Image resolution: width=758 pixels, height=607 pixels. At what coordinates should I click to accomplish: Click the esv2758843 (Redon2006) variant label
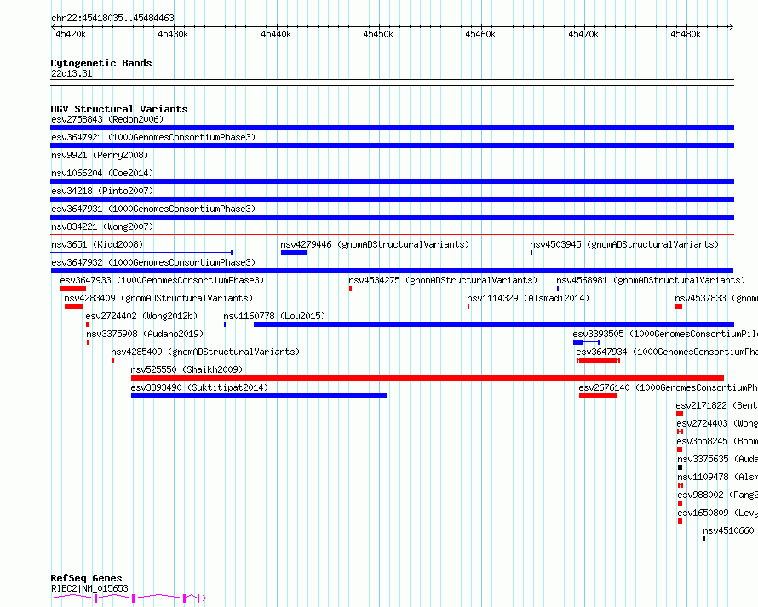coord(107,119)
